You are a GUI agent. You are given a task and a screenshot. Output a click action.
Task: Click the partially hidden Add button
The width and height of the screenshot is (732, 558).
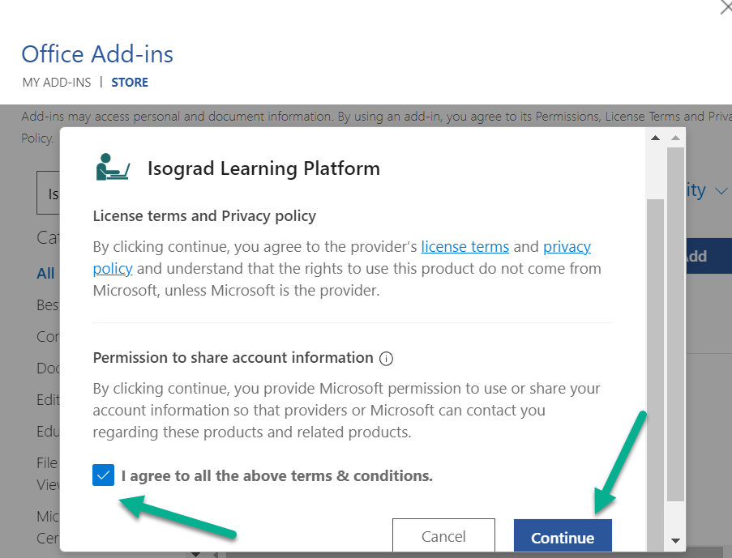click(708, 256)
